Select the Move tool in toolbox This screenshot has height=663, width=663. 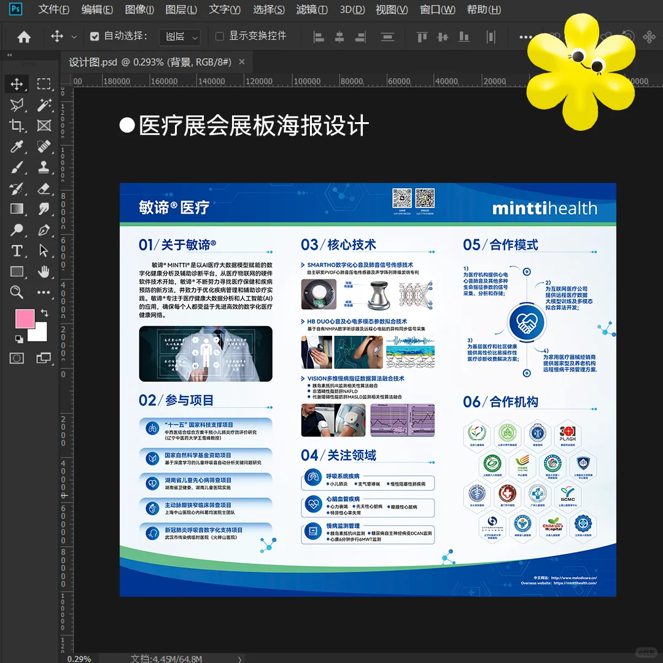pyautogui.click(x=17, y=83)
